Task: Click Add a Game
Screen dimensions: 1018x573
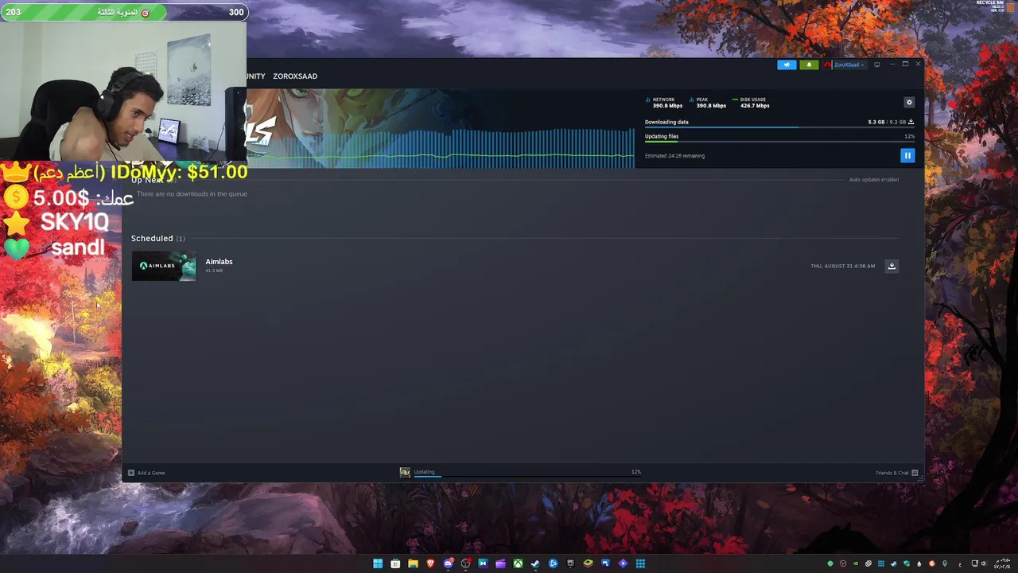Action: [146, 473]
